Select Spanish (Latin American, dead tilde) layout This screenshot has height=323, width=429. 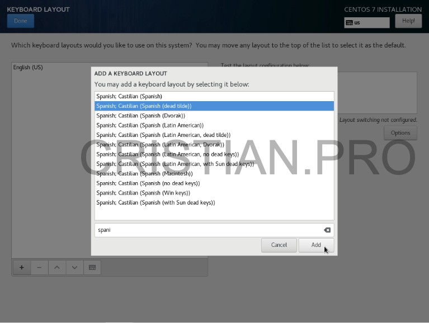click(214, 135)
